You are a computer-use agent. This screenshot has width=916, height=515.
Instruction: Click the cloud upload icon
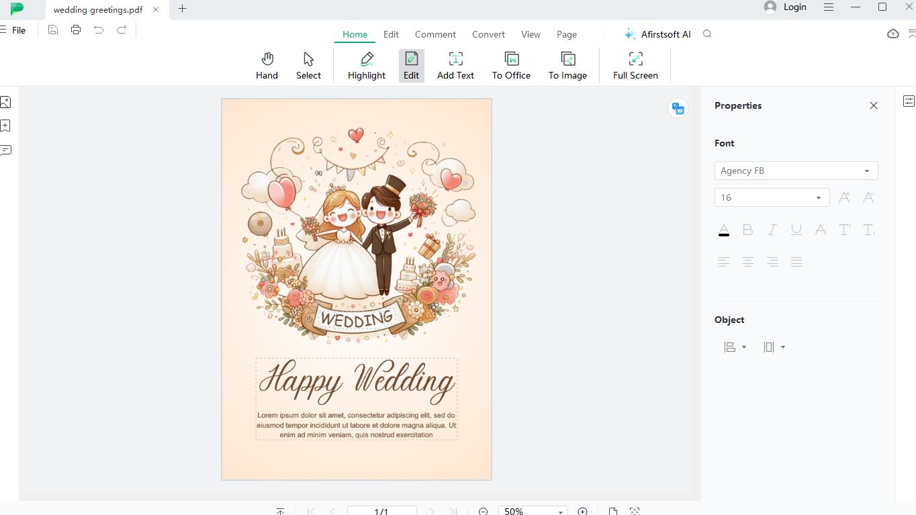pyautogui.click(x=893, y=34)
